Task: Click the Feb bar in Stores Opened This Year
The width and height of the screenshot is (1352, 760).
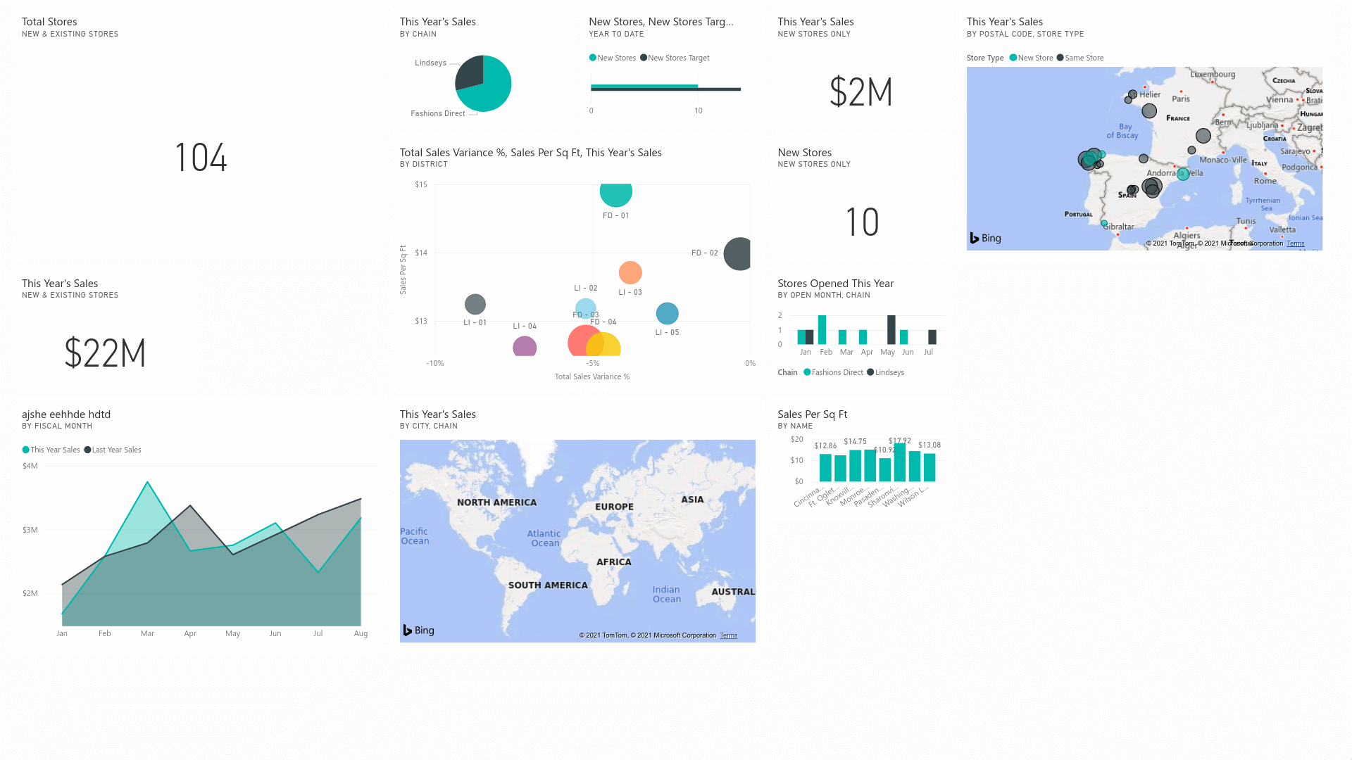Action: pyautogui.click(x=822, y=331)
